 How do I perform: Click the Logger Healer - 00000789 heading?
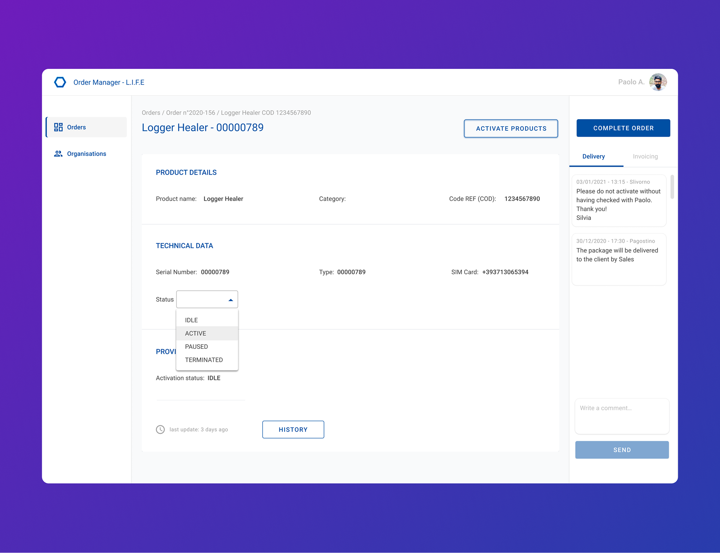pos(202,128)
